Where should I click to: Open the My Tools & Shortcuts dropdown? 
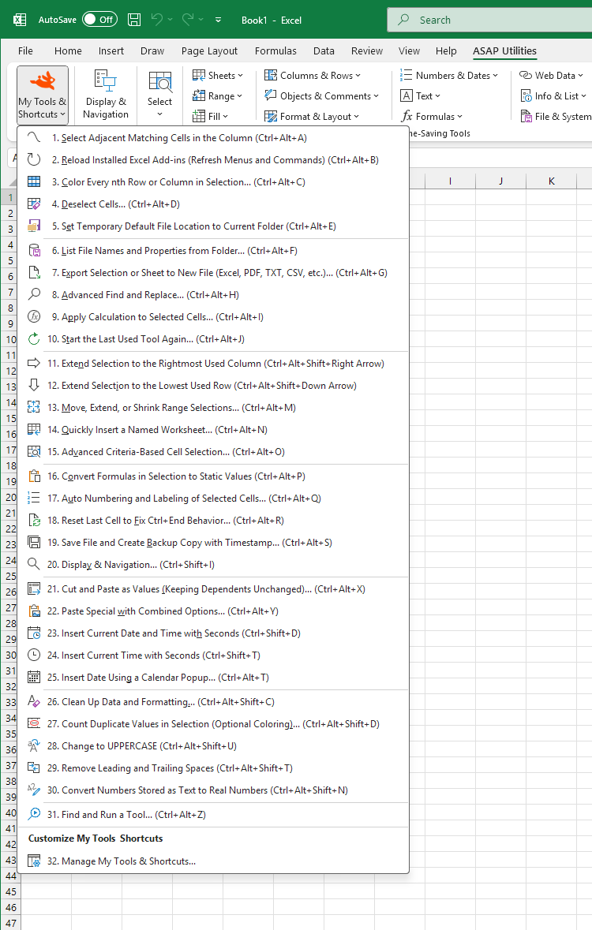(42, 95)
